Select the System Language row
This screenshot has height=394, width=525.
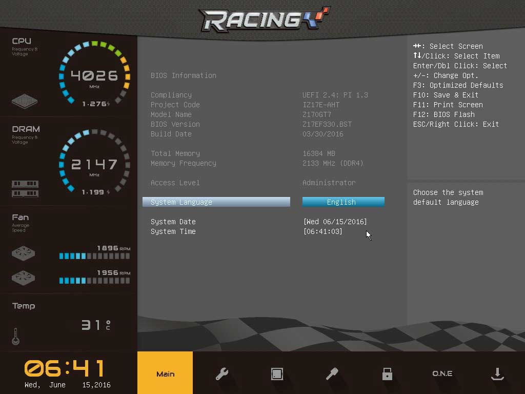[x=216, y=202]
